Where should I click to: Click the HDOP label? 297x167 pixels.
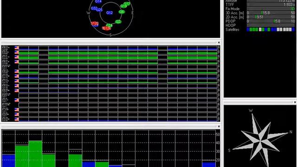pyautogui.click(x=231, y=26)
